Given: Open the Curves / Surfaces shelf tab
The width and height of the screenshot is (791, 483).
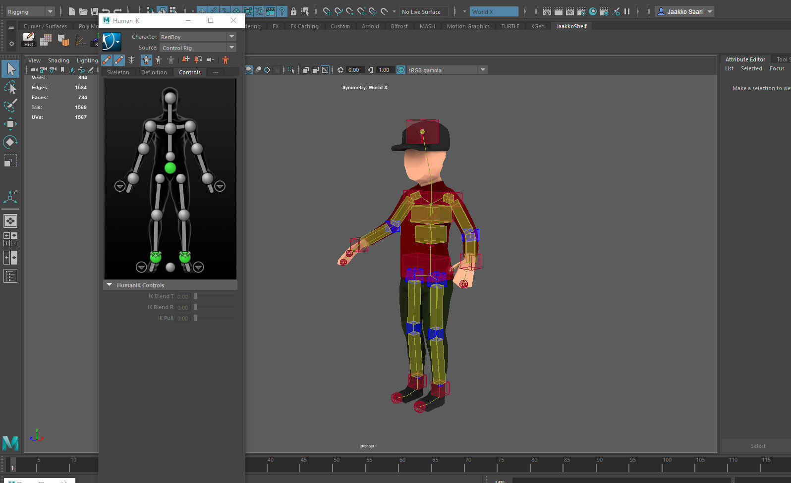Looking at the screenshot, I should point(45,26).
